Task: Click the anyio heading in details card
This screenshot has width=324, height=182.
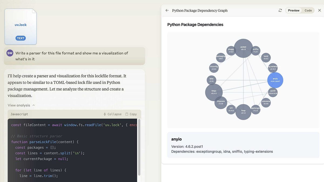Action: pyautogui.click(x=176, y=139)
